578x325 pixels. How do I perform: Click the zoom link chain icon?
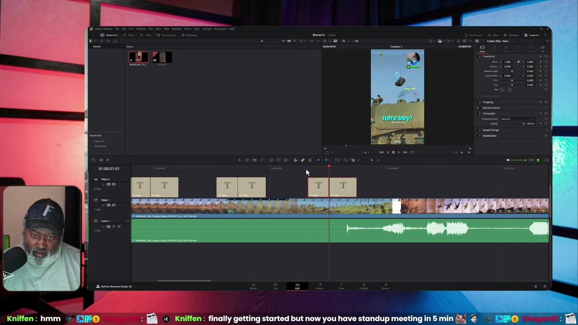pos(518,62)
